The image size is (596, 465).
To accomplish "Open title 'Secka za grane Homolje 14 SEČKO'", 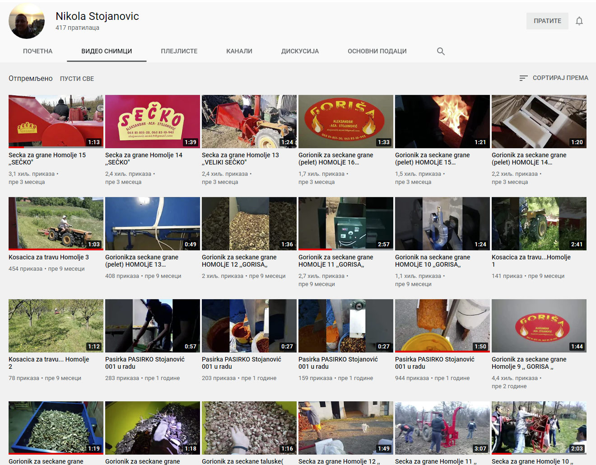I will (x=144, y=159).
